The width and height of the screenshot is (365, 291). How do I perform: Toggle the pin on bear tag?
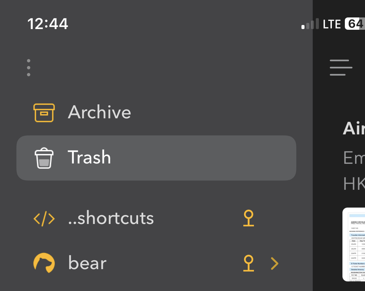click(248, 263)
